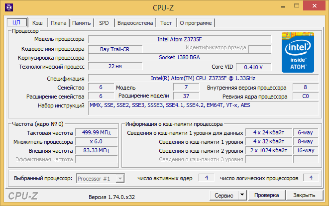Click the CPU-Z app icon in title bar
The width and height of the screenshot is (329, 206).
[9, 7]
